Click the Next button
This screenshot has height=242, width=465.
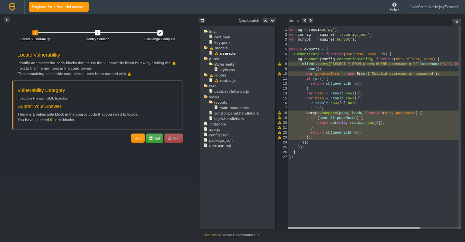(174, 138)
